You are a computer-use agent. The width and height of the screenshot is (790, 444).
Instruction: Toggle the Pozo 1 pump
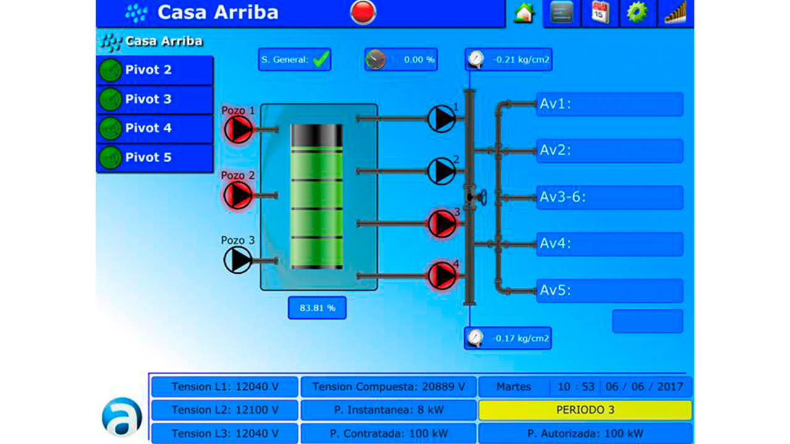point(238,129)
